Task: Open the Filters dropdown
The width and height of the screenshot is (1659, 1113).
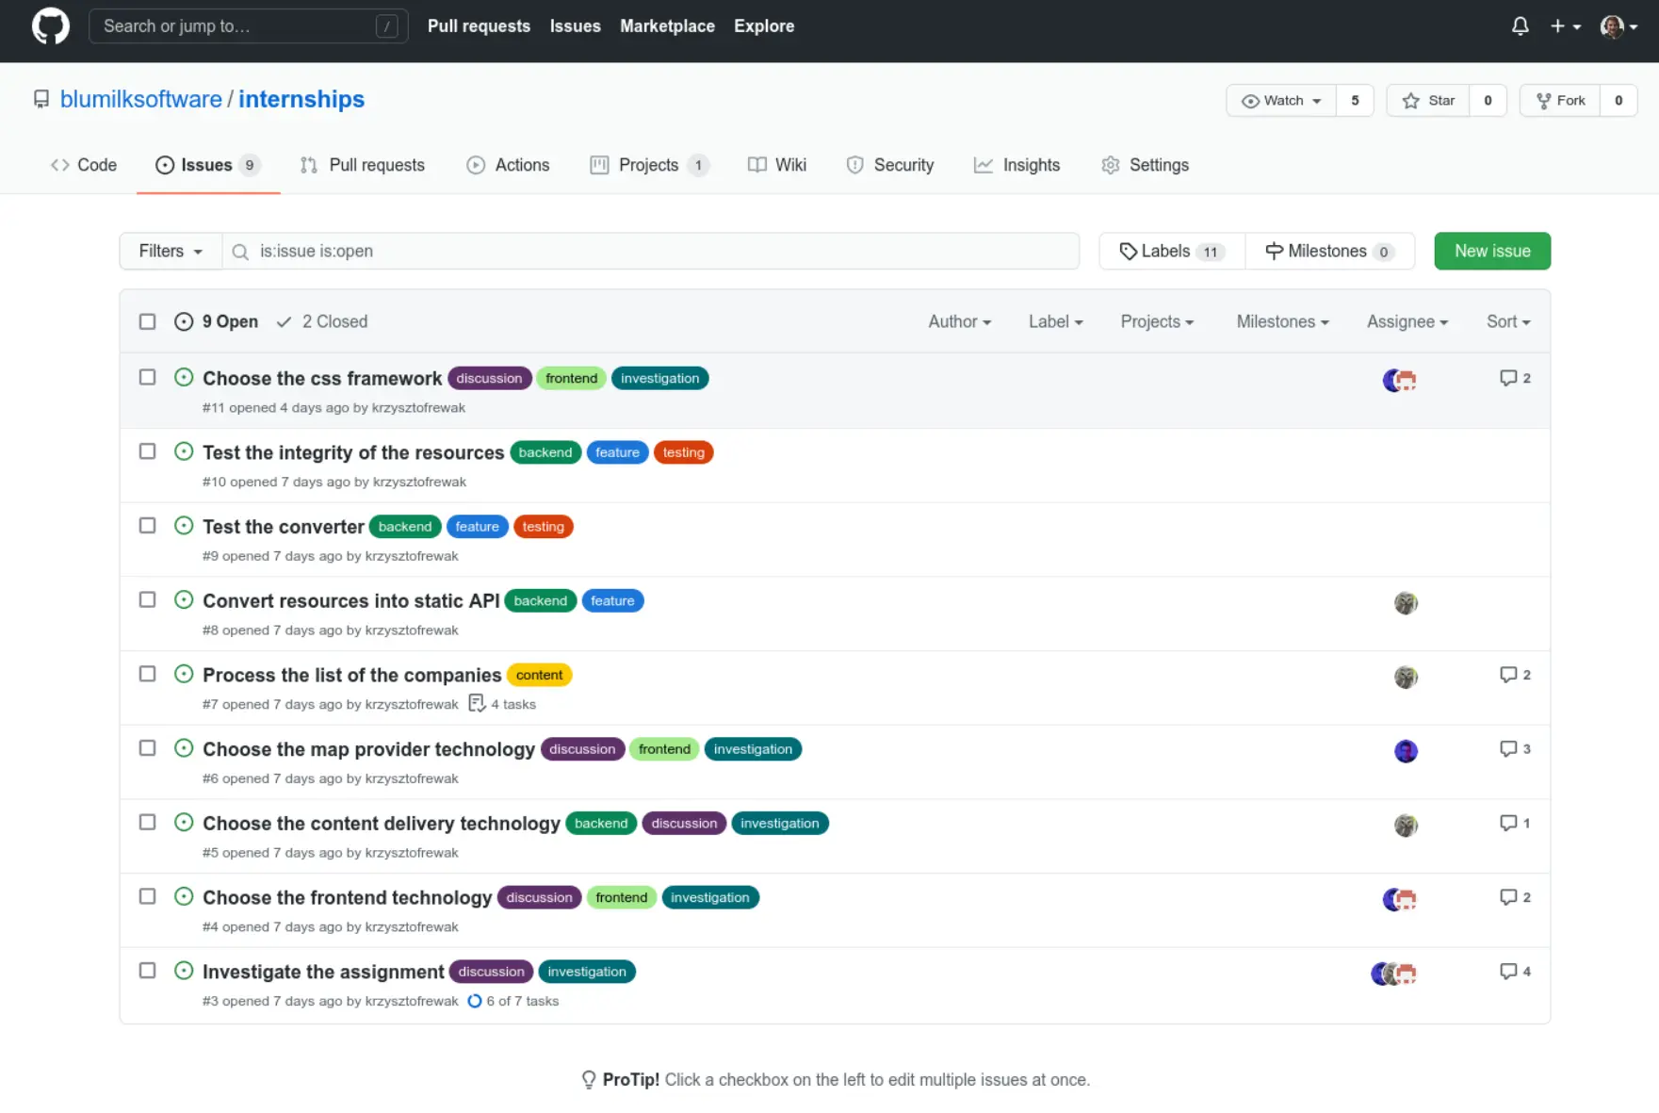Action: click(171, 252)
